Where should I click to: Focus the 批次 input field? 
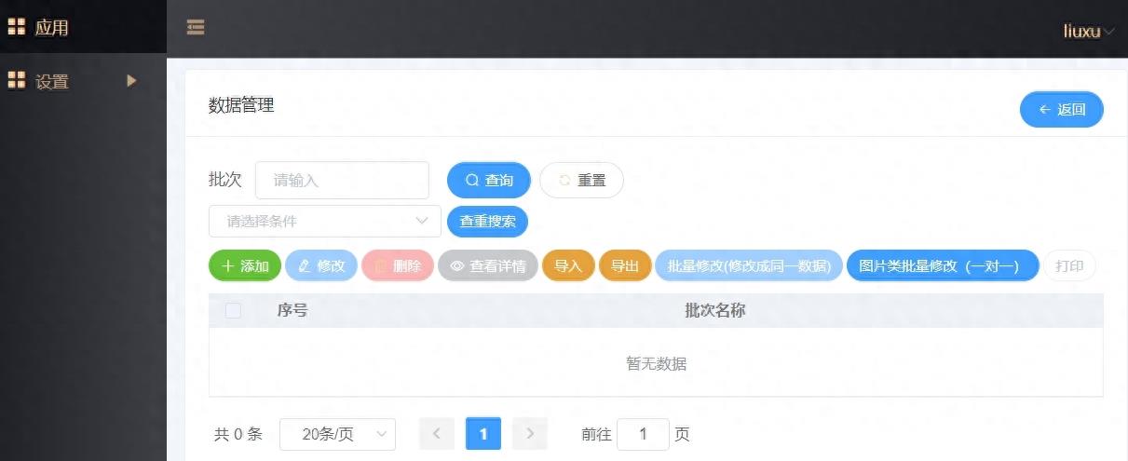pos(342,180)
